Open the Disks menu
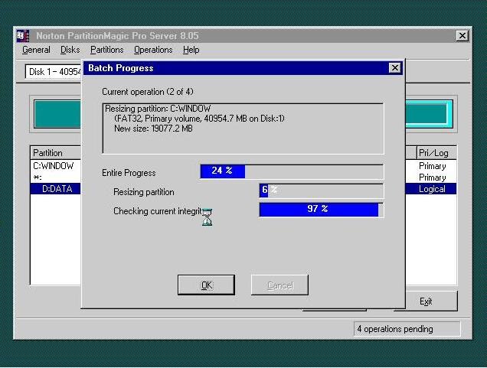 click(x=70, y=50)
